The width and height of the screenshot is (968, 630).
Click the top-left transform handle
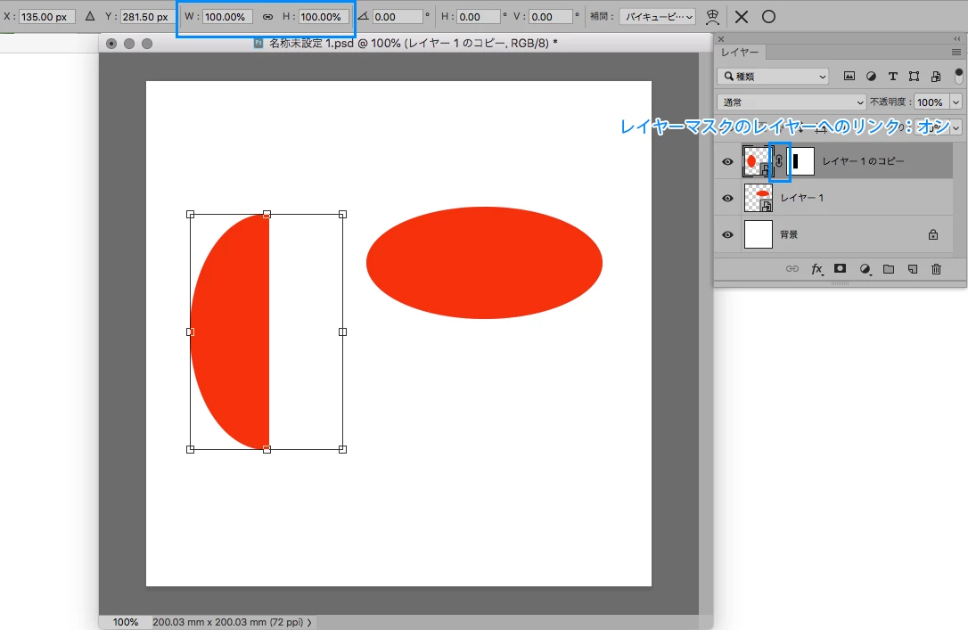click(x=190, y=214)
